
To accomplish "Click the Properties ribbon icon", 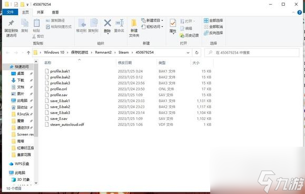I will point(173,23).
